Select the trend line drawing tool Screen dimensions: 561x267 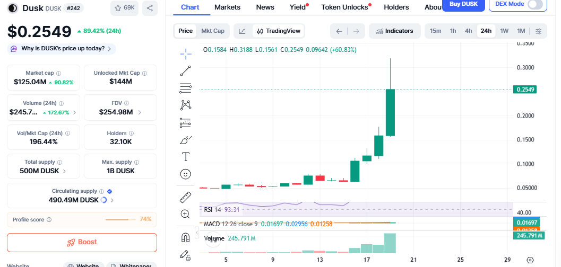186,70
